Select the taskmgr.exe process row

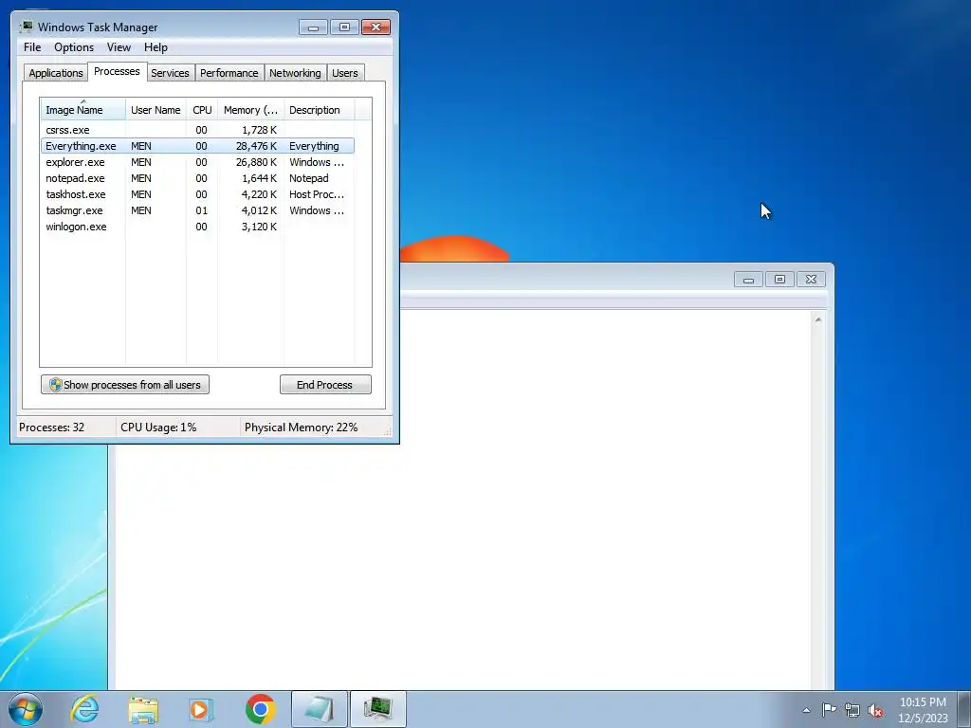pos(197,210)
